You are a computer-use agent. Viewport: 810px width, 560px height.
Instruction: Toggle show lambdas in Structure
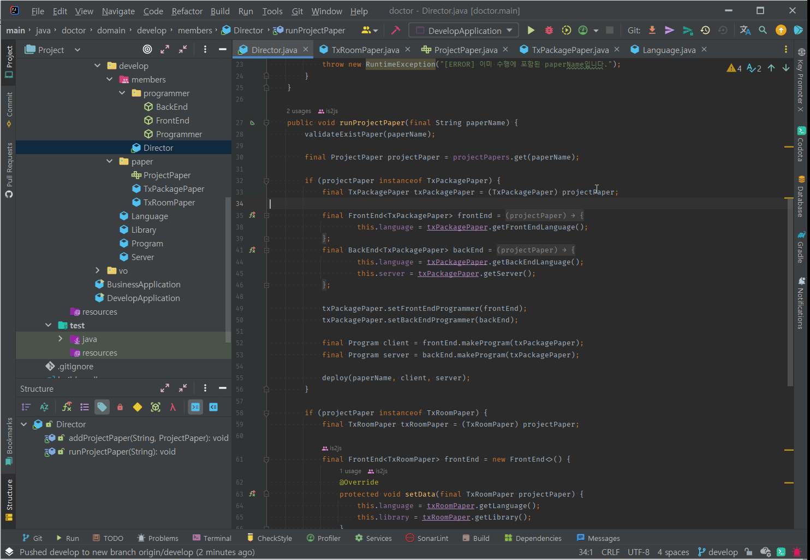point(173,407)
